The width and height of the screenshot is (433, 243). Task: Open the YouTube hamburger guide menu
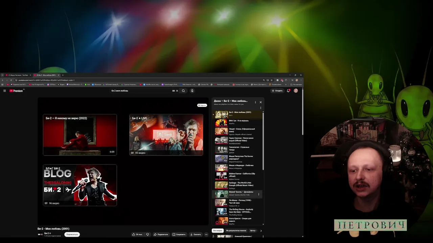(x=4, y=91)
